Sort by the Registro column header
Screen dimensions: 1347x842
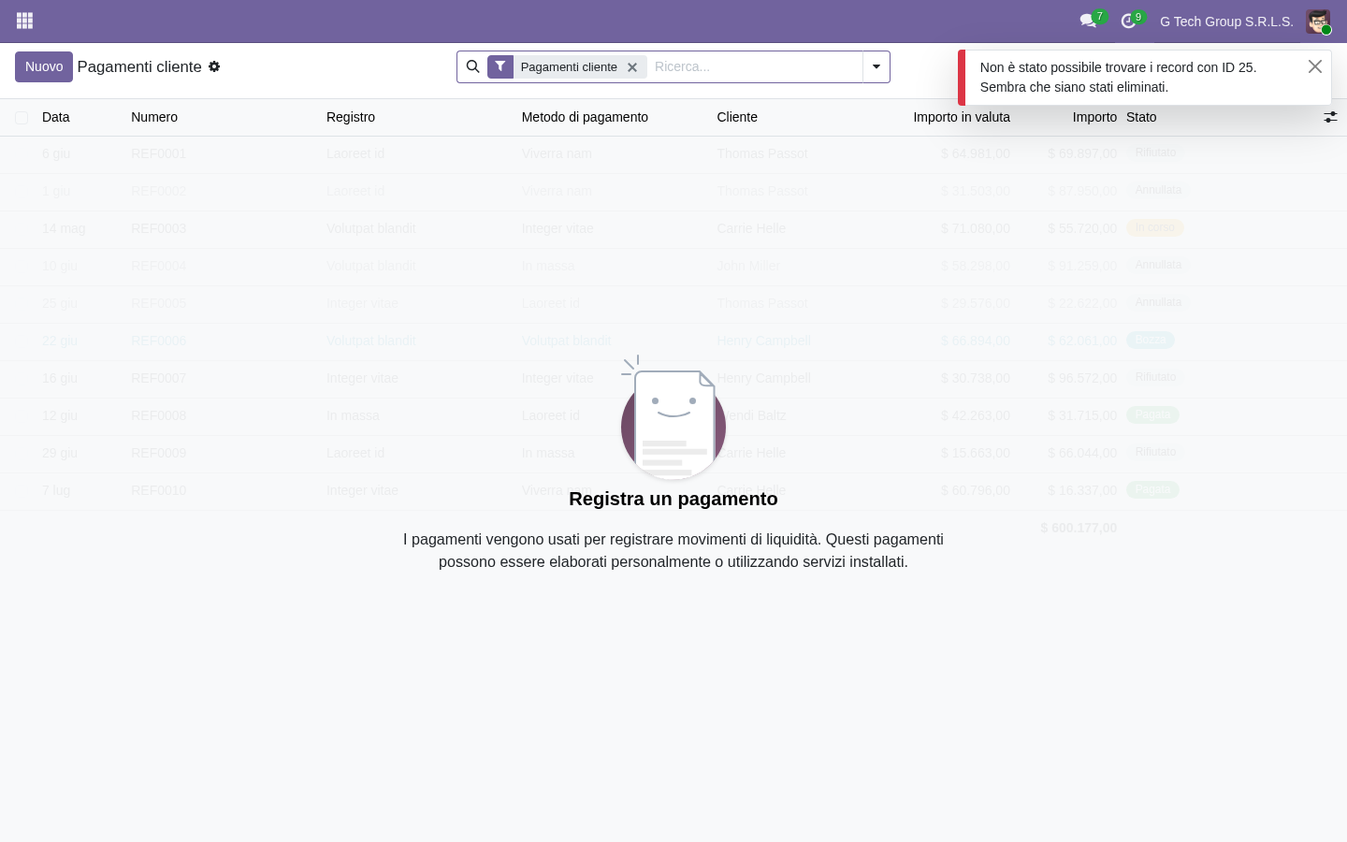point(351,117)
